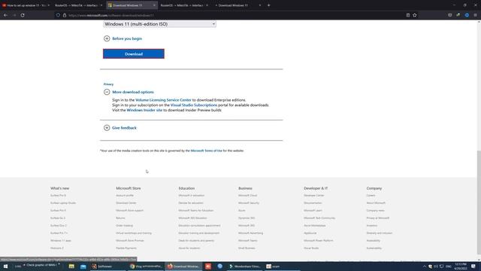Click the padlock site security icon
This screenshot has height=271, width=481.
click(x=65, y=15)
